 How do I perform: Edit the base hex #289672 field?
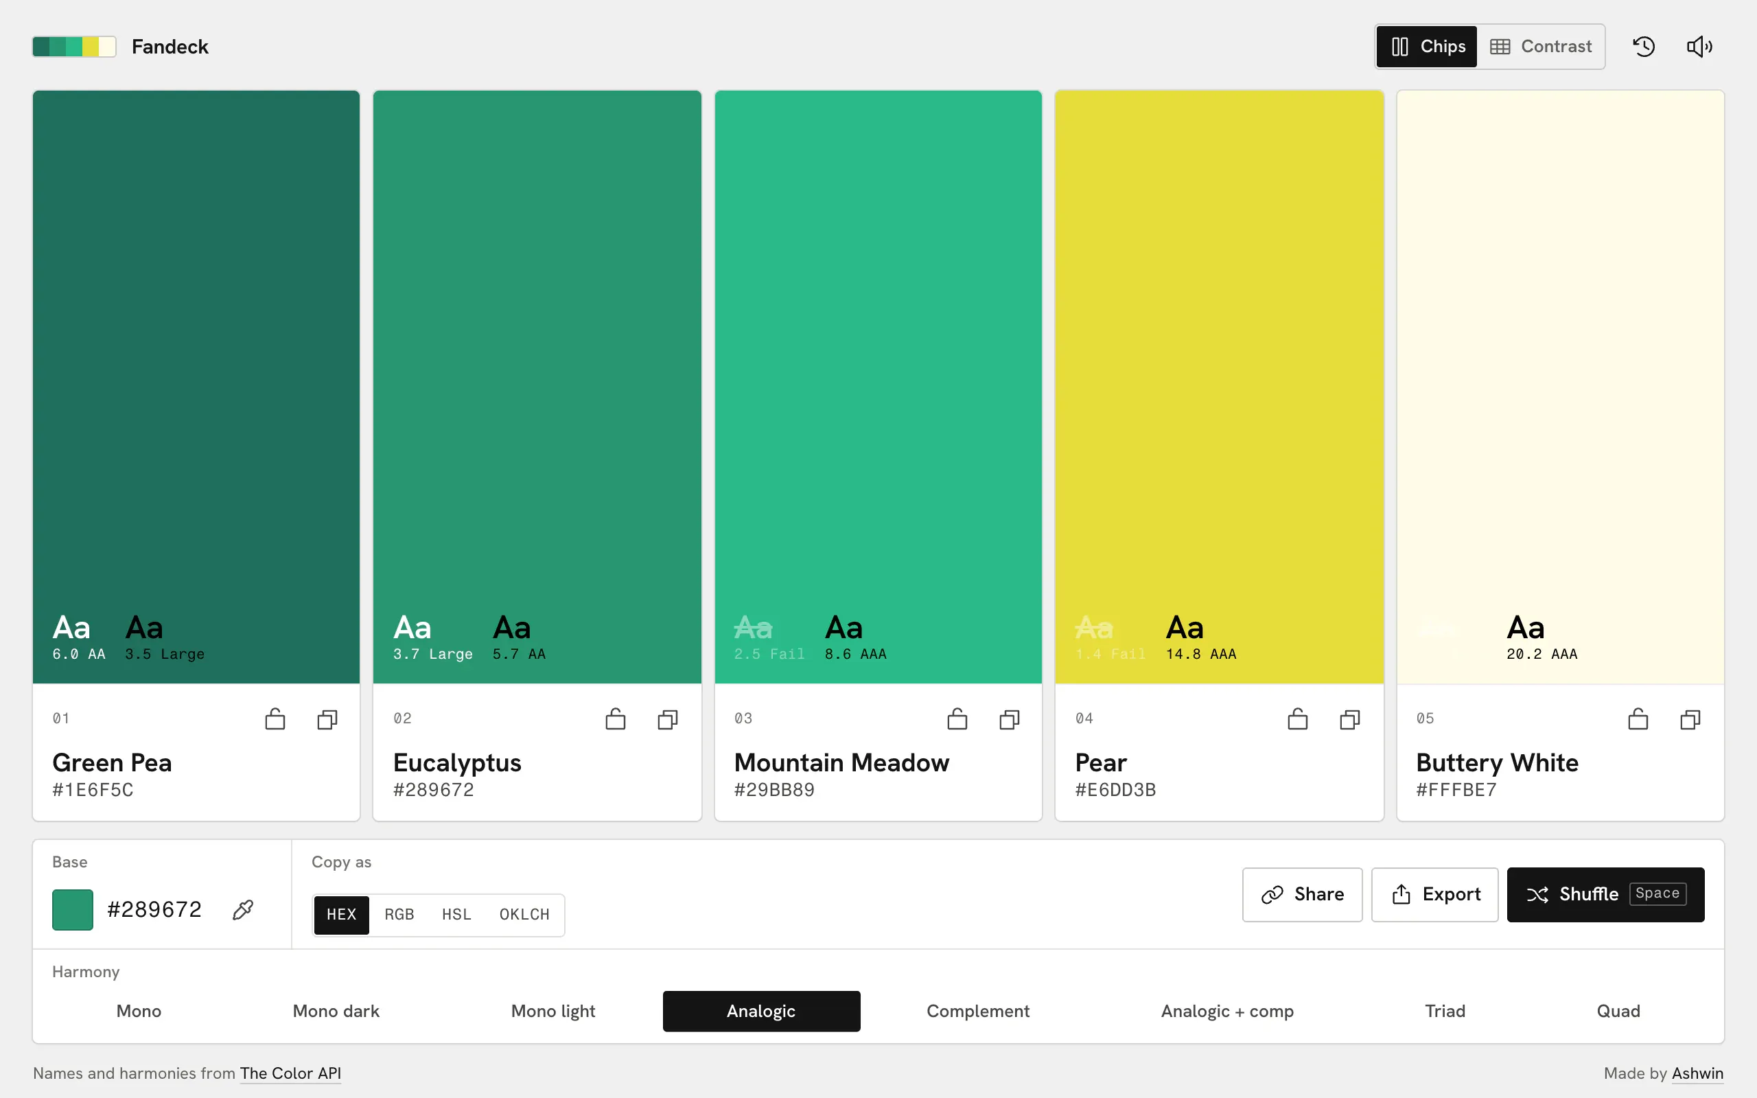click(154, 909)
